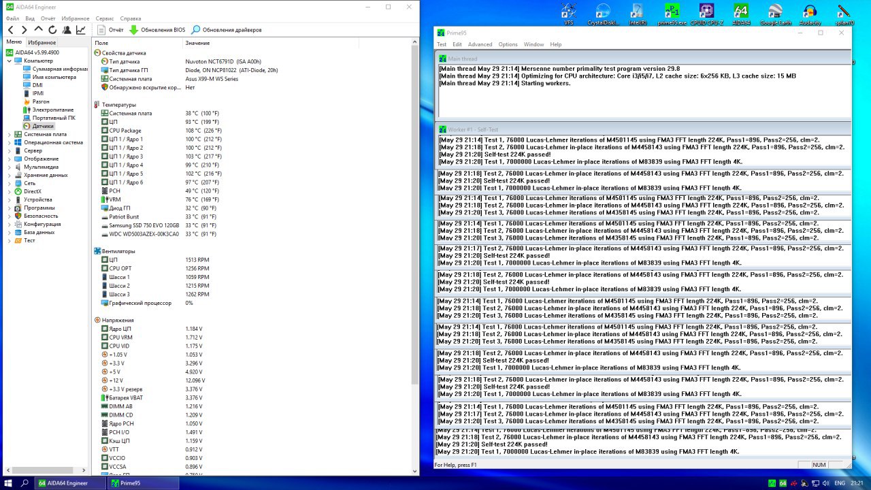Collapse the Компьютер tree node
The width and height of the screenshot is (871, 490).
pos(10,61)
